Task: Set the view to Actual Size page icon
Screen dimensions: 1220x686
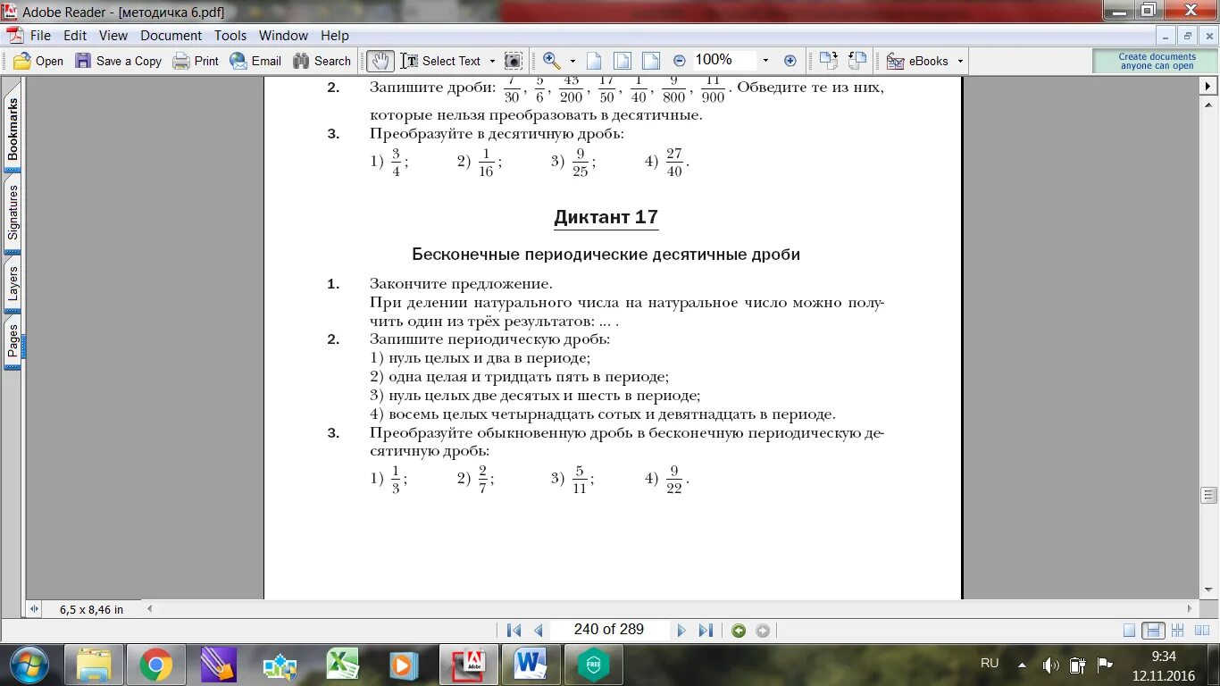Action: (594, 61)
